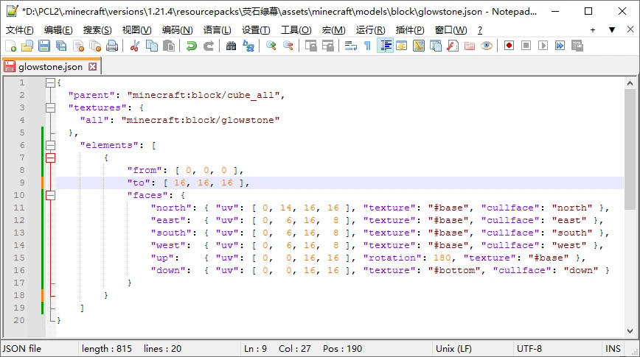Click the vertical scrollbar up arrow

[630, 83]
